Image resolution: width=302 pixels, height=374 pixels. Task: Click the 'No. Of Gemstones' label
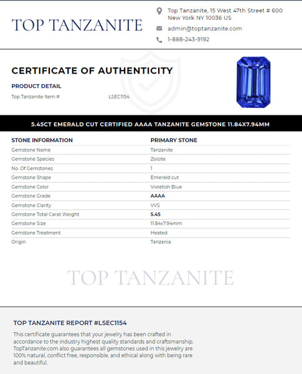[32, 168]
